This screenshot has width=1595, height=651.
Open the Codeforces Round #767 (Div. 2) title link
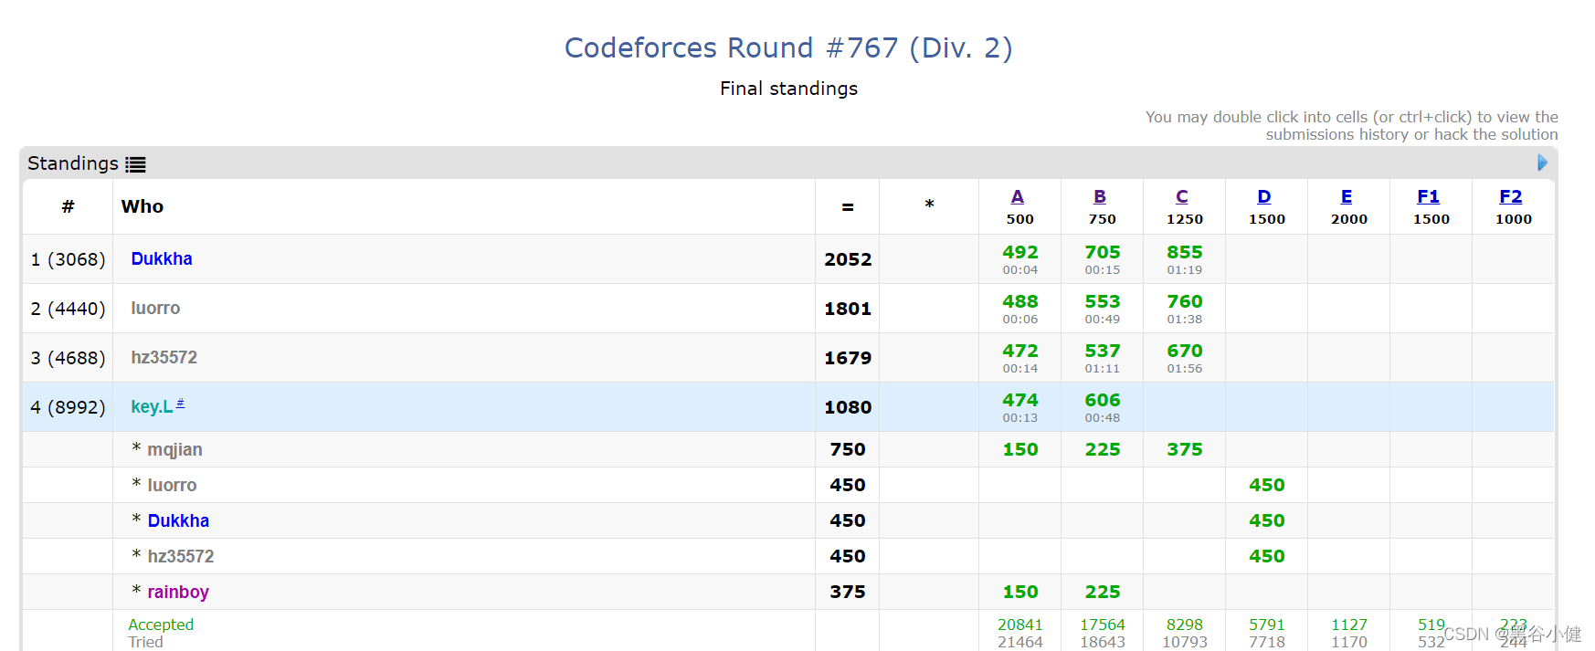788,47
